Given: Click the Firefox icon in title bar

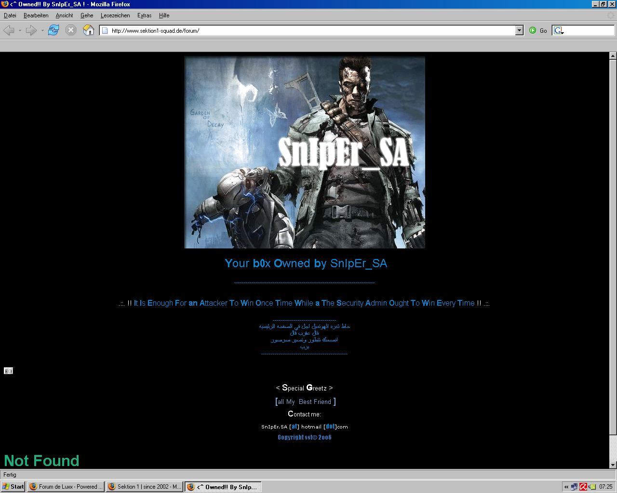Looking at the screenshot, I should coord(5,4).
